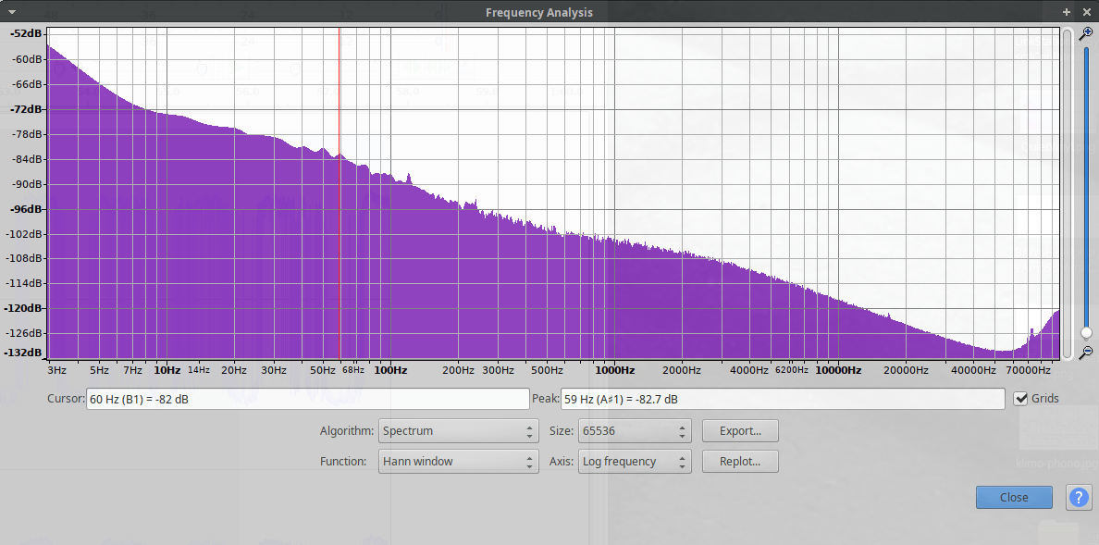Click the 100Hz frequency axis label
Image resolution: width=1099 pixels, height=545 pixels.
pyautogui.click(x=390, y=369)
